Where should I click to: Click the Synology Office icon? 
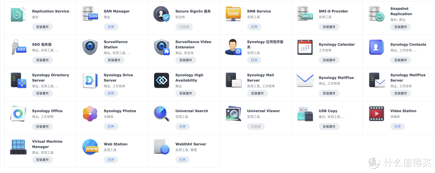pyautogui.click(x=18, y=113)
